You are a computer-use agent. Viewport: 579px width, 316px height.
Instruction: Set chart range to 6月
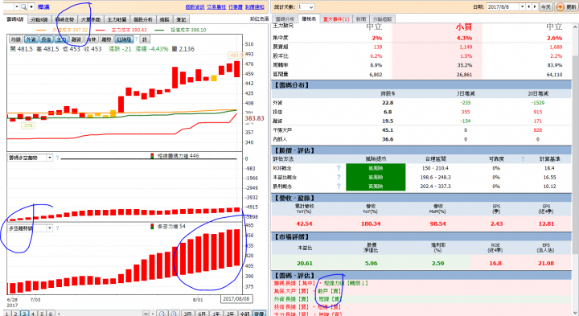click(x=202, y=314)
